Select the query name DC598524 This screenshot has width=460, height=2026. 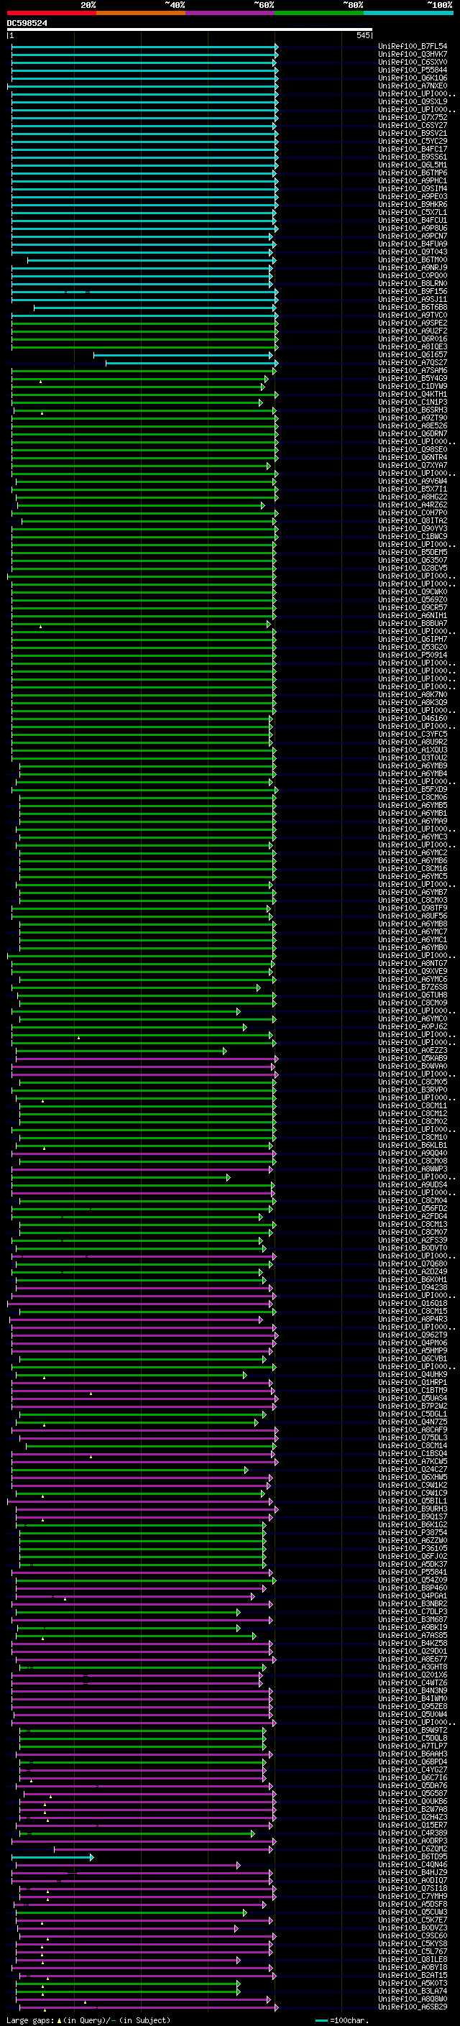pos(27,24)
